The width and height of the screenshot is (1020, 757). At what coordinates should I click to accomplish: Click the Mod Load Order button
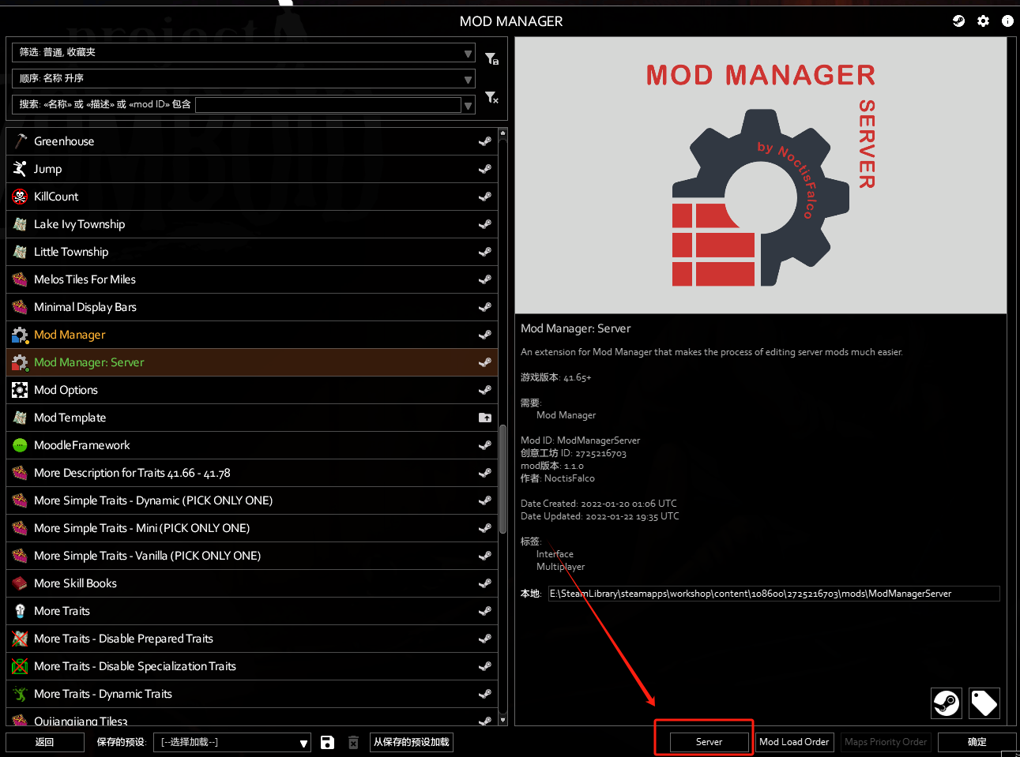click(x=794, y=742)
